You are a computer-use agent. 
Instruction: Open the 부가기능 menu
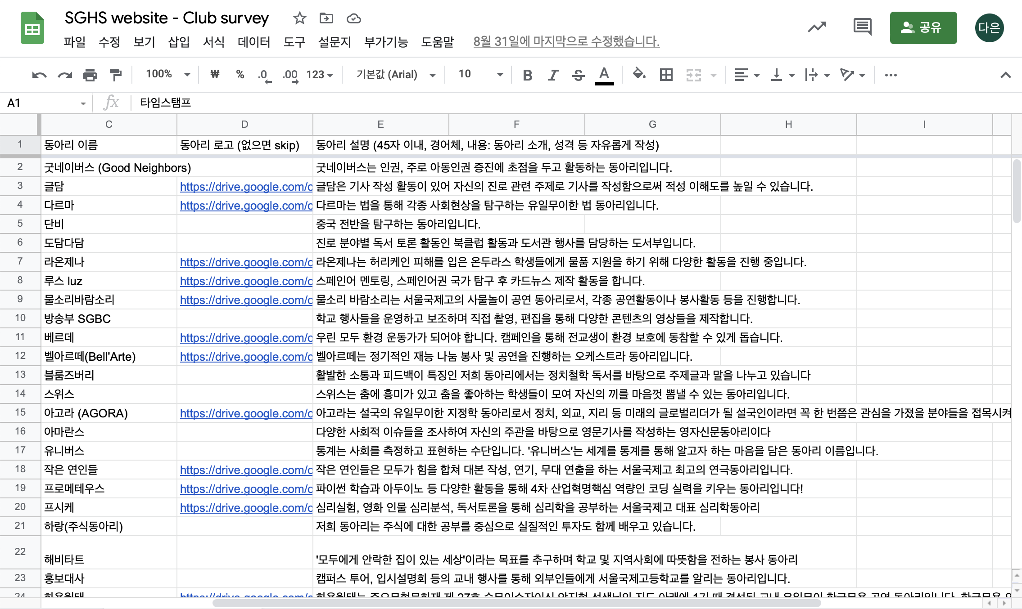386,42
